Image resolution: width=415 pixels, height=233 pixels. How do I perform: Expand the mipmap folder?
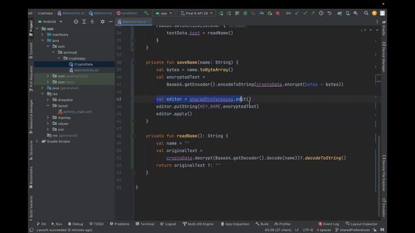pos(48,118)
